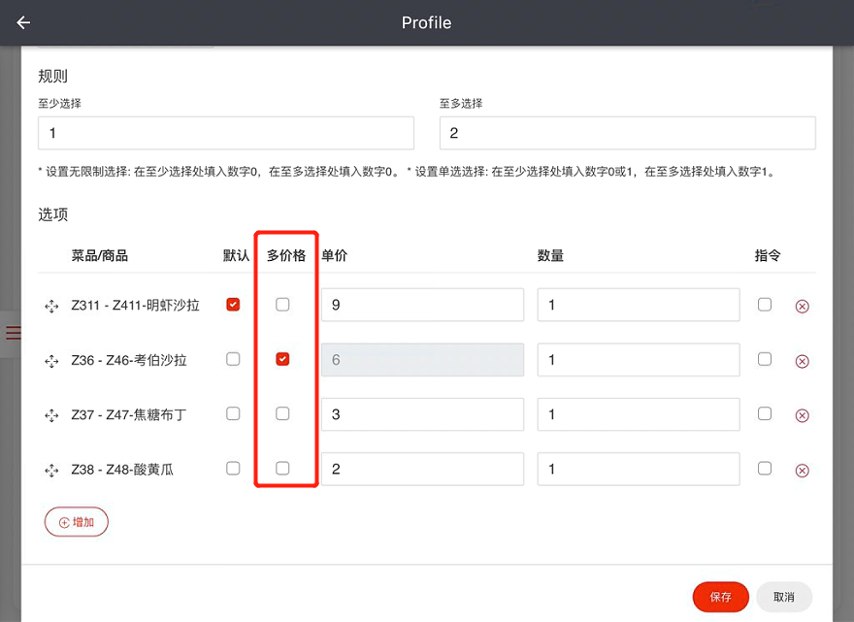Remove the Z37 焦糖布丁 row
Screen dimensions: 854x622
(x=802, y=415)
